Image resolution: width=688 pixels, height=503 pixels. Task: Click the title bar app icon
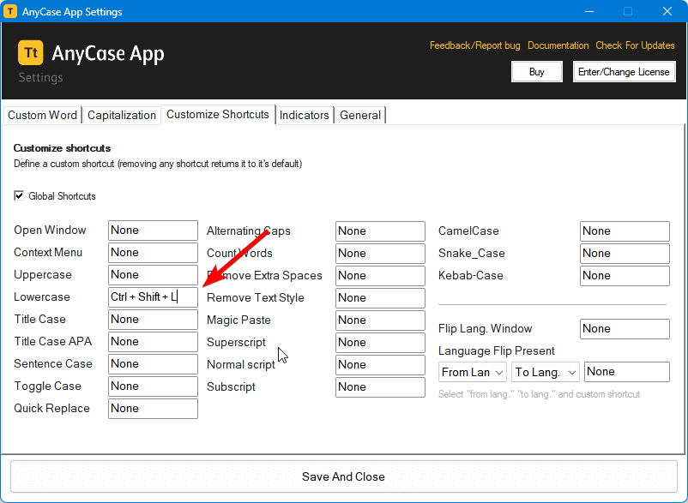[10, 11]
